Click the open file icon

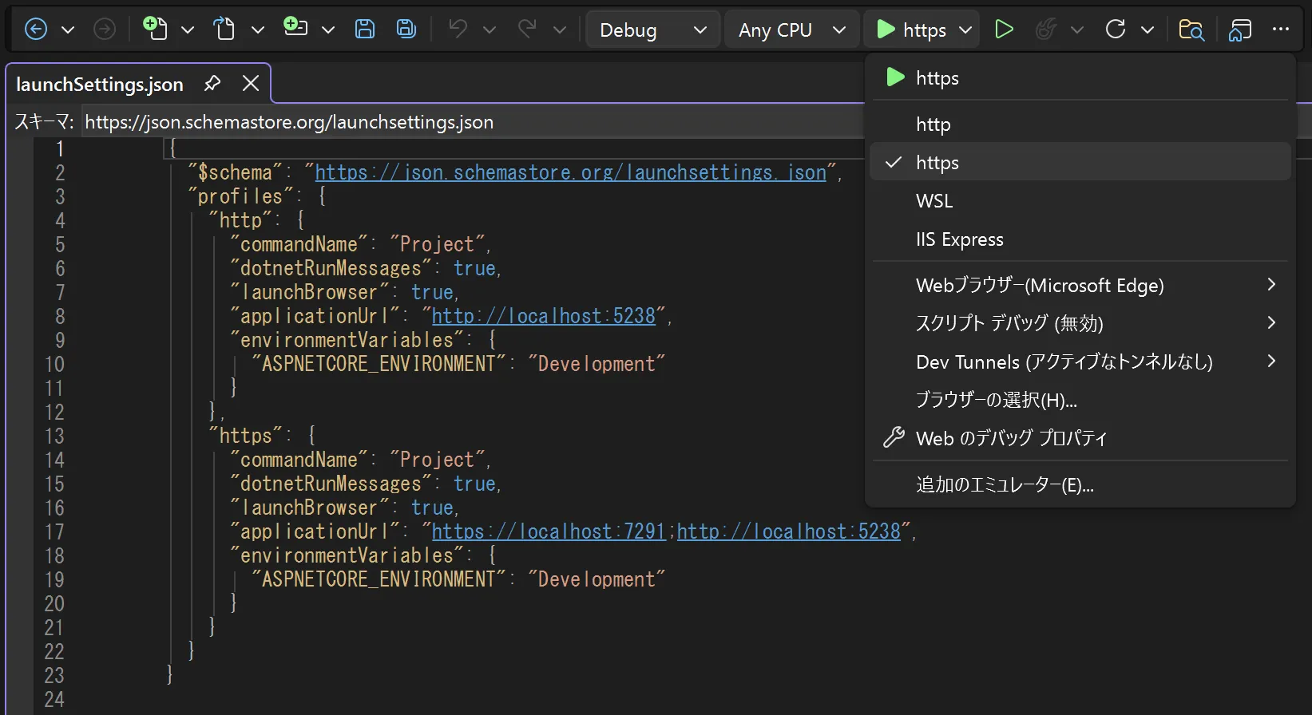tap(224, 30)
